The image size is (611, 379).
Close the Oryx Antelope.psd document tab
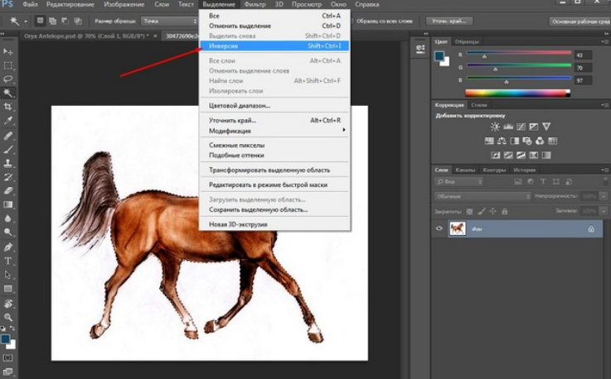(x=155, y=36)
